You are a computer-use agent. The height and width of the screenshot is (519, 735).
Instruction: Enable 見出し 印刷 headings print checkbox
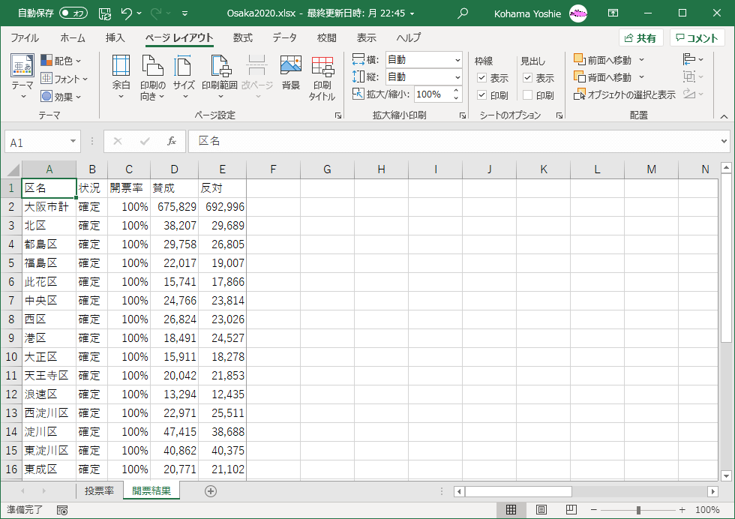click(x=527, y=95)
